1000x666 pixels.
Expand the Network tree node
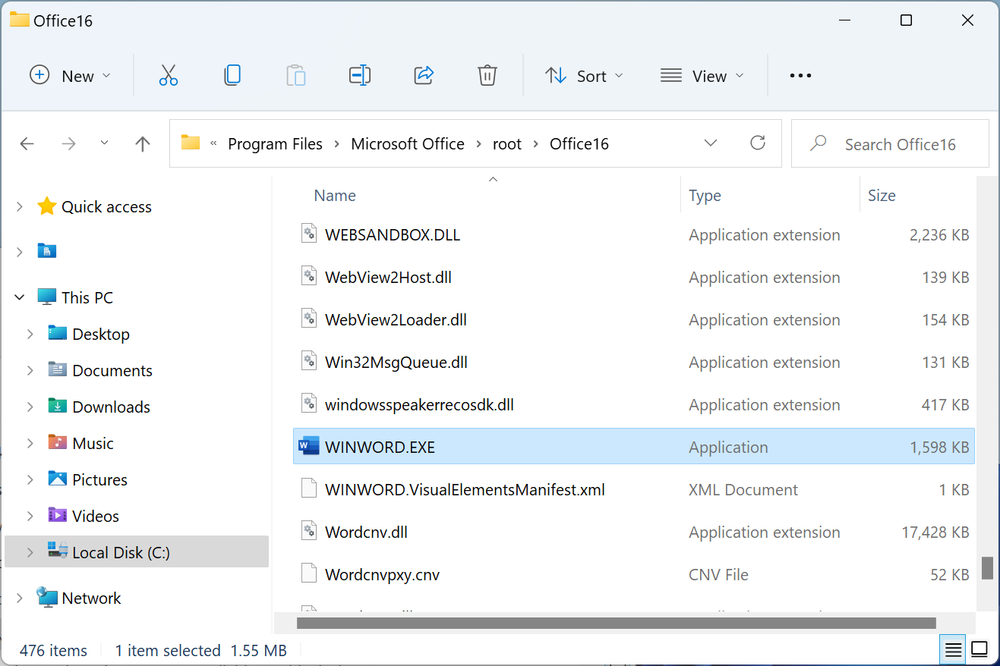(20, 598)
